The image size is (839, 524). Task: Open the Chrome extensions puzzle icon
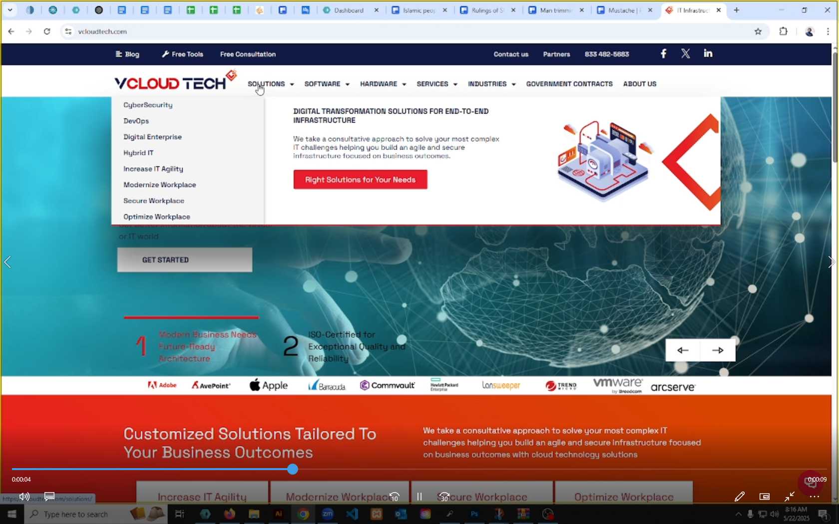click(x=783, y=31)
